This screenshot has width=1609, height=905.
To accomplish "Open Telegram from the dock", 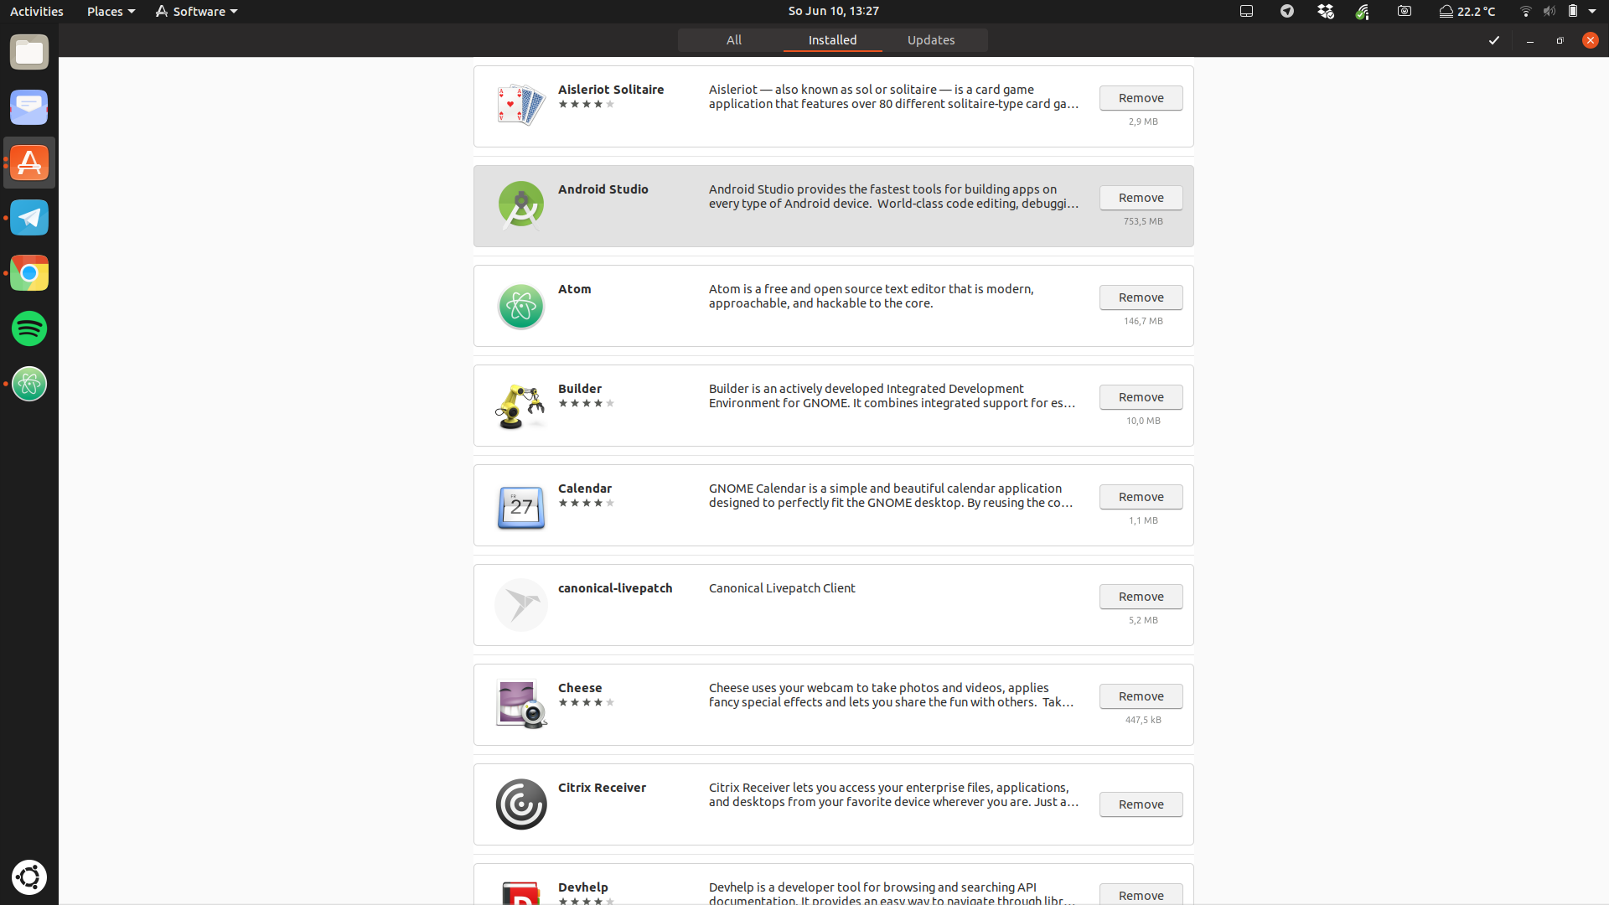I will [29, 218].
